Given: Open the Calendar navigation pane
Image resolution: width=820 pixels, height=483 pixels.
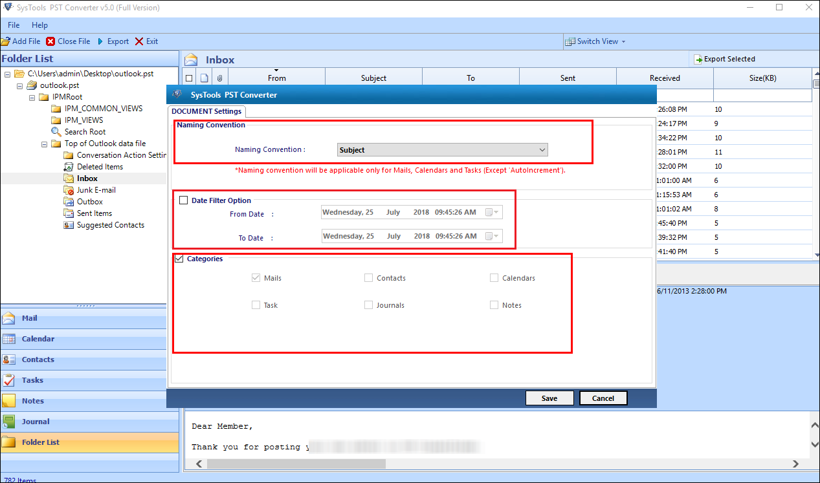Looking at the screenshot, I should point(38,339).
